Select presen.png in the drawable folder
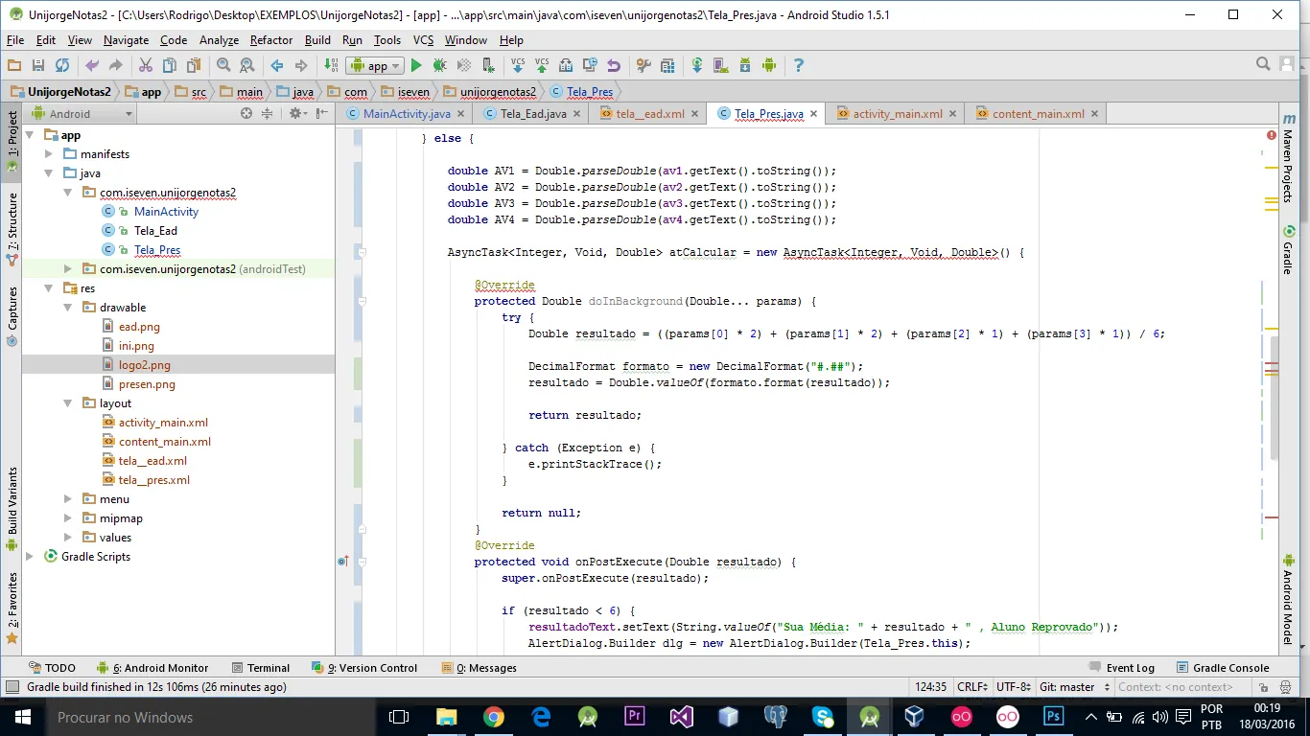Image resolution: width=1310 pixels, height=736 pixels. [x=147, y=384]
